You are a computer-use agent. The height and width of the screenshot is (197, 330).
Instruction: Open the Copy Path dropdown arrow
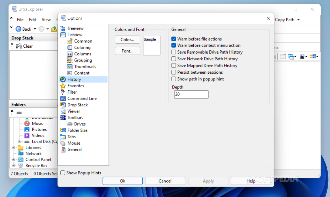click(299, 20)
